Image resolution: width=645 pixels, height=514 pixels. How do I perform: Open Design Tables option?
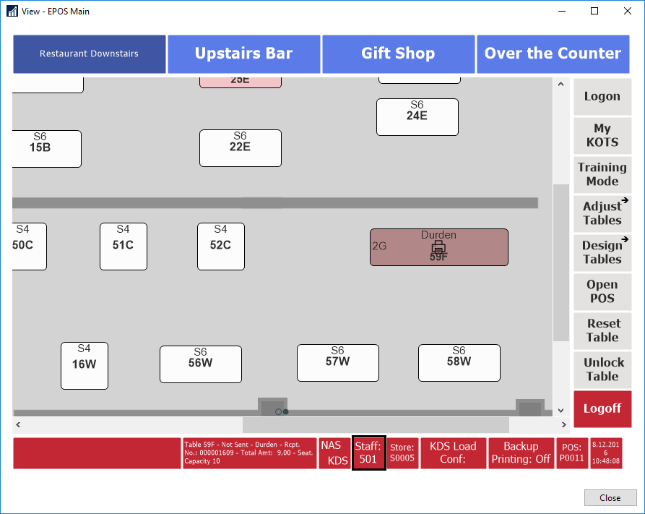pos(602,252)
